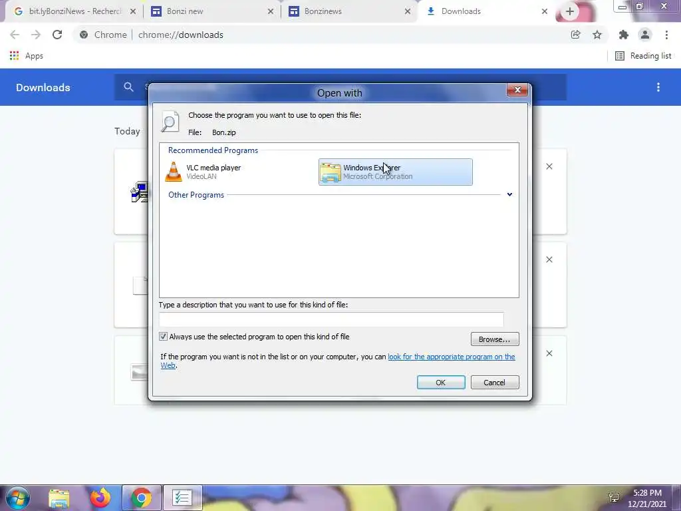The height and width of the screenshot is (511, 681).
Task: Bookmark this page with the star
Action: (x=597, y=35)
